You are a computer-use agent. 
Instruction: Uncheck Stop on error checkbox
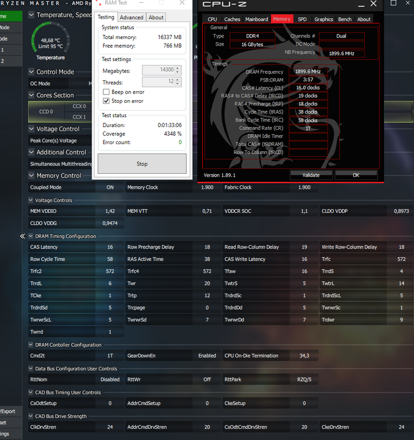coord(106,101)
